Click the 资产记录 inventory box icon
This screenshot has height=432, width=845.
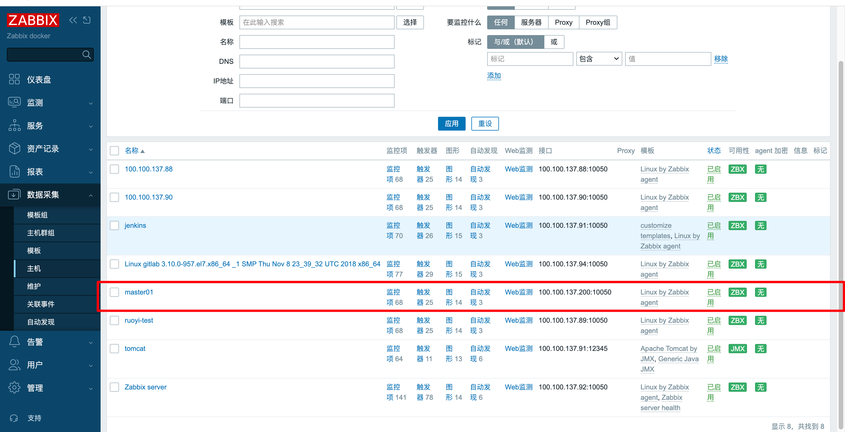[14, 148]
